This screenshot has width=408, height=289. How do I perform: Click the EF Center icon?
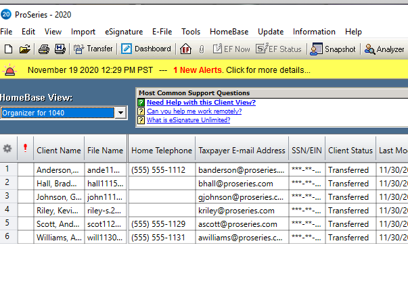(185, 49)
